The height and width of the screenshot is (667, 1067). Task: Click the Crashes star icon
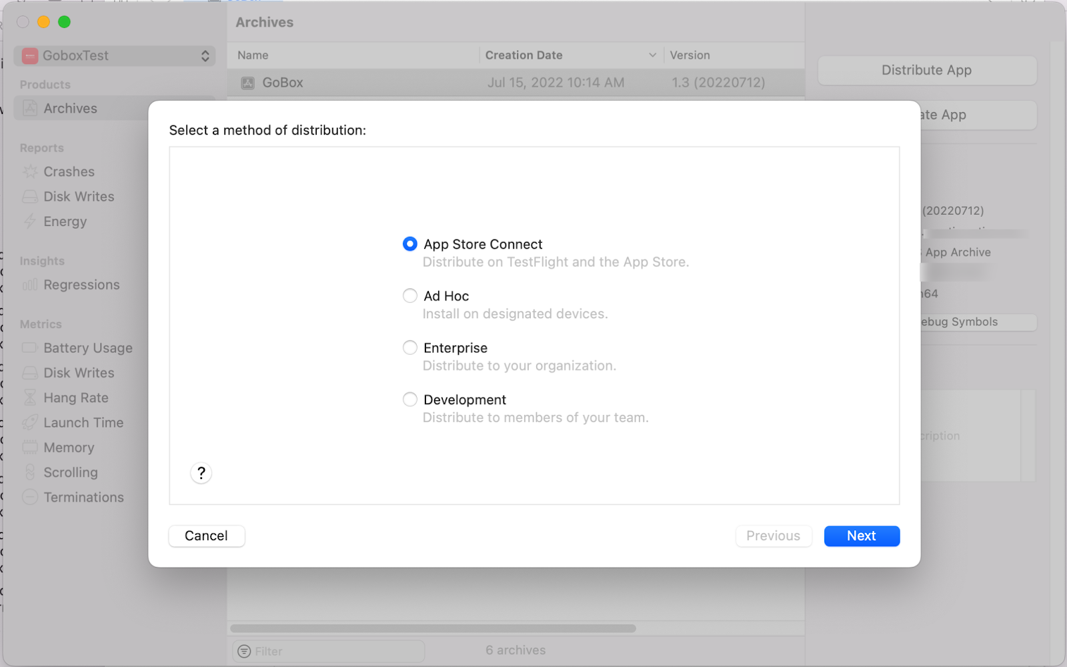tap(30, 171)
